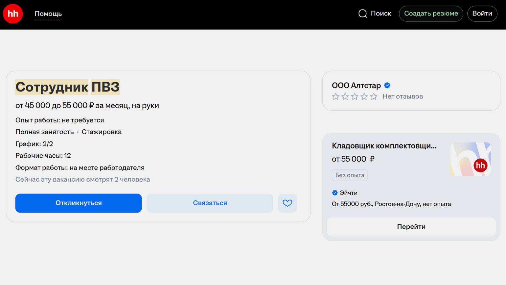Image resolution: width=506 pixels, height=285 pixels.
Task: Click Создать резюме button
Action: coord(431,13)
